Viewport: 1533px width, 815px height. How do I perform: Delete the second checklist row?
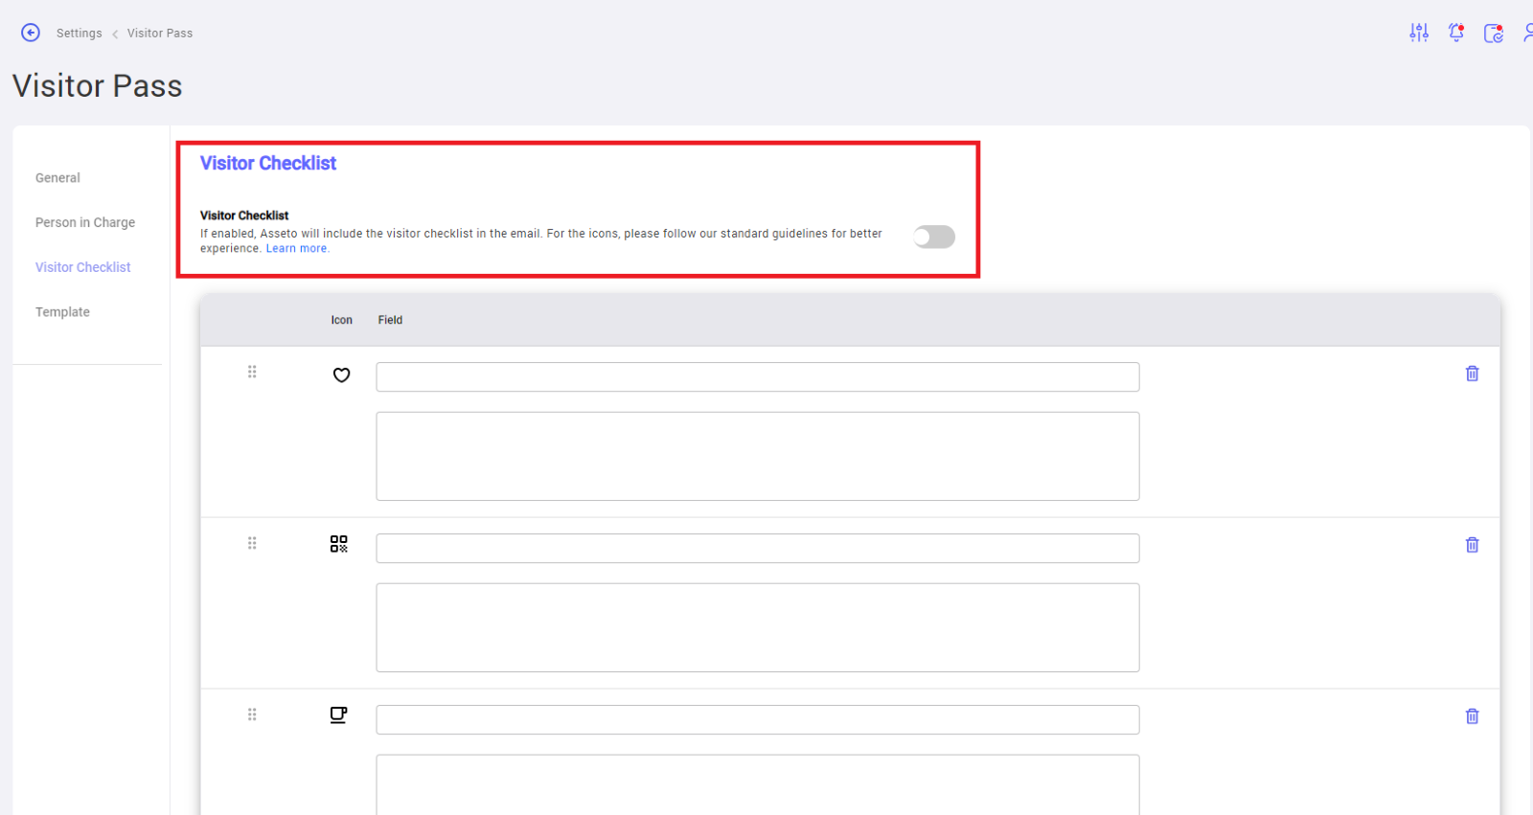[1472, 545]
